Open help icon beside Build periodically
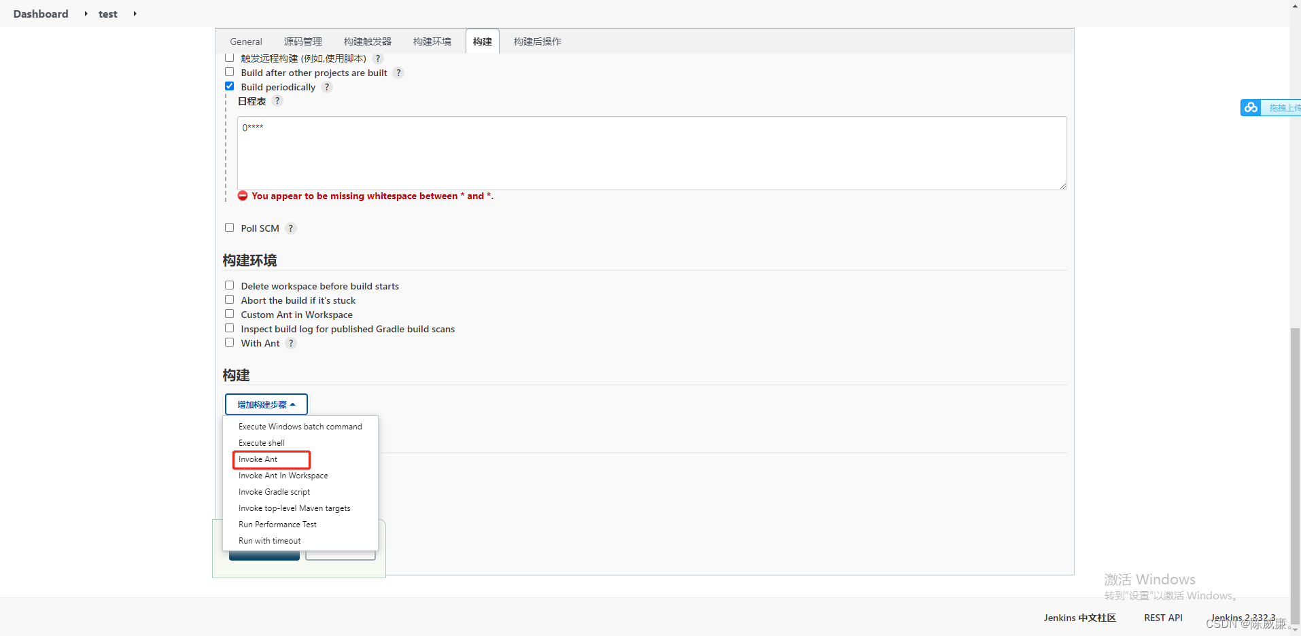 pyautogui.click(x=327, y=87)
